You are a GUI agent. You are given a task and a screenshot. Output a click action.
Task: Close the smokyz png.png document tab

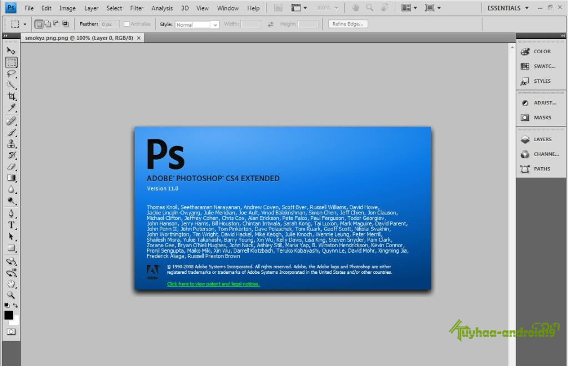click(x=139, y=38)
